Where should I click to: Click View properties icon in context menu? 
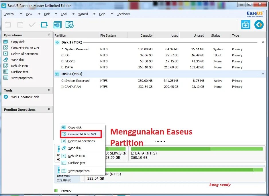tap(64, 171)
